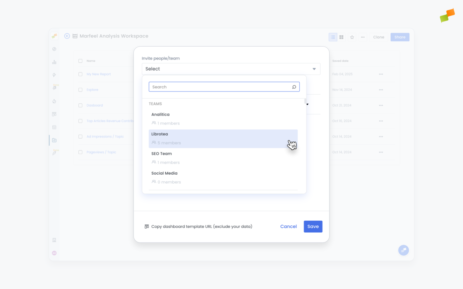Screen dimensions: 463x289
Task: Toggle the checkbox next to My New Report
Action: point(80,74)
